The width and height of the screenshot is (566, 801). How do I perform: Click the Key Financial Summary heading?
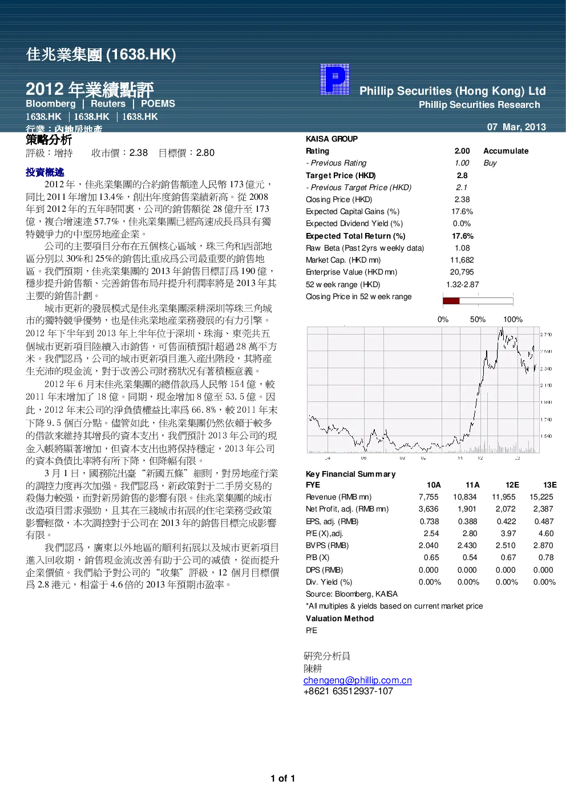tap(350, 474)
